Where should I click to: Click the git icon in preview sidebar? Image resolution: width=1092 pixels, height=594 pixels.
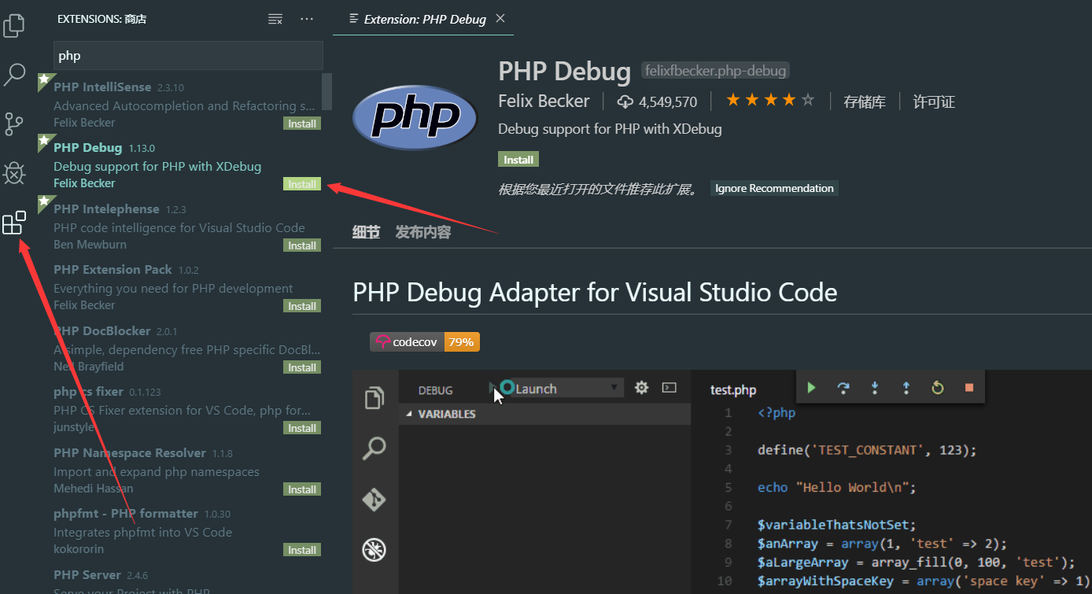point(374,500)
